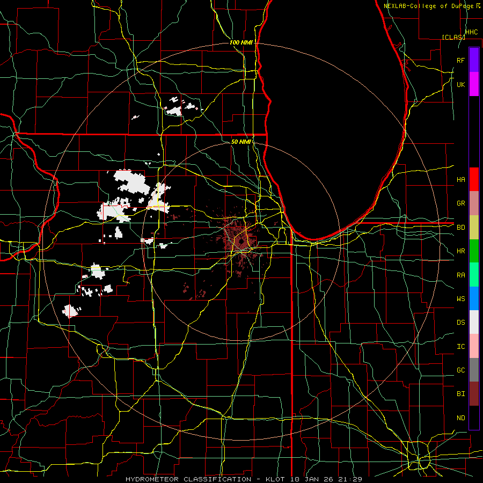Click the 100 NMI range ring label
This screenshot has height=483, width=483.
pos(241,42)
